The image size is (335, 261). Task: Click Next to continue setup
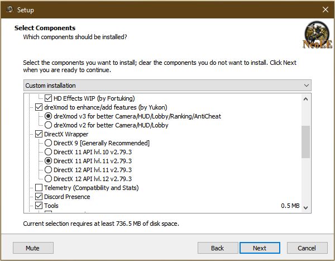click(259, 248)
